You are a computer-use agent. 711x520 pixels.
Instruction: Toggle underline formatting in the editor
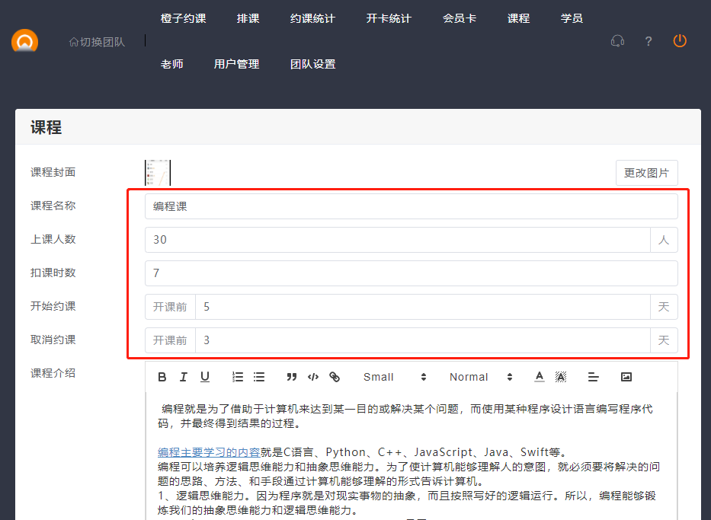tap(205, 377)
